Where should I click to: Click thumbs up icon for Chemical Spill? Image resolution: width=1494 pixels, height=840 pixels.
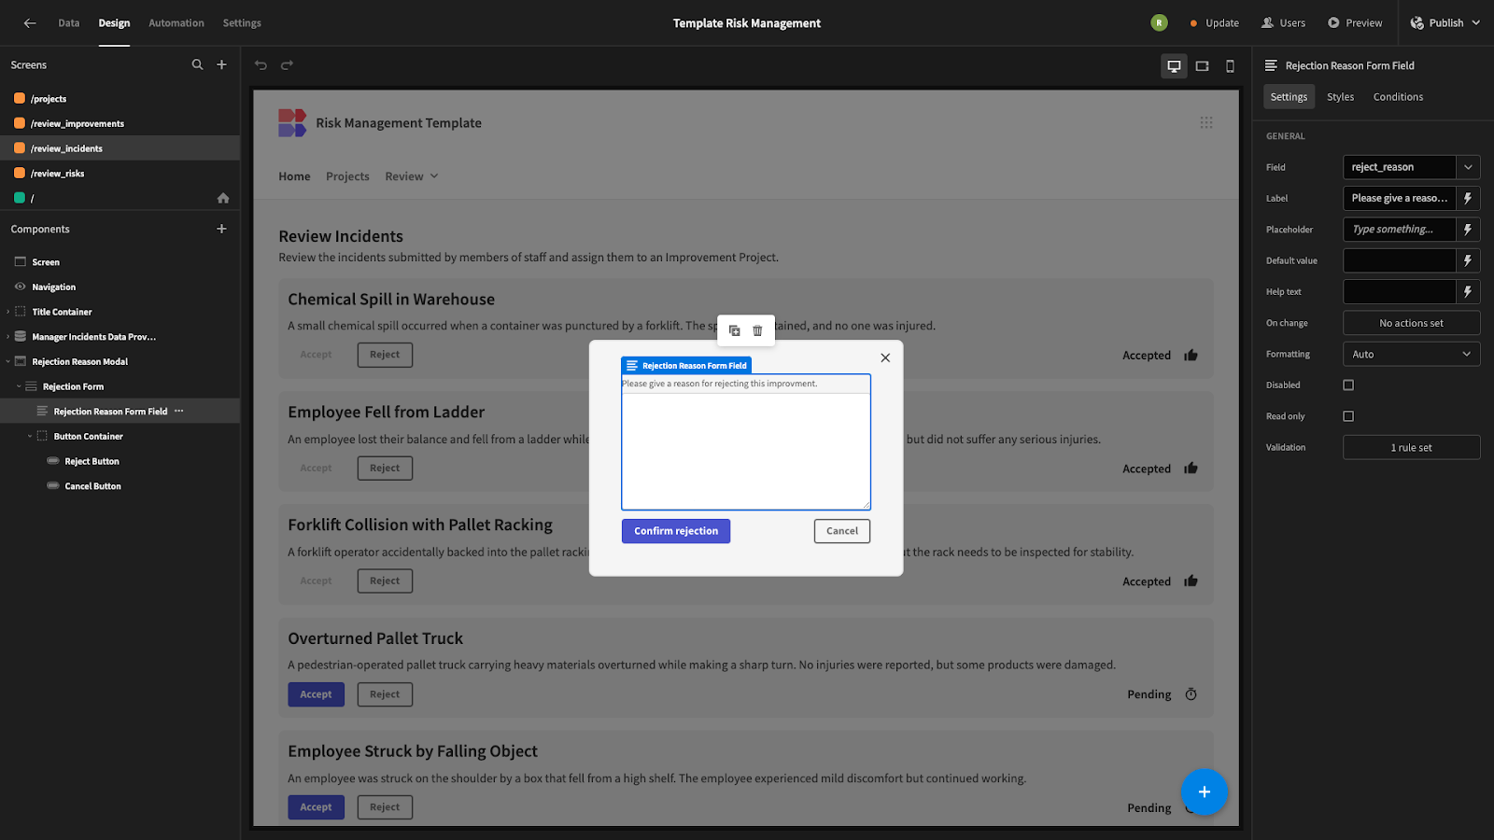pyautogui.click(x=1191, y=356)
